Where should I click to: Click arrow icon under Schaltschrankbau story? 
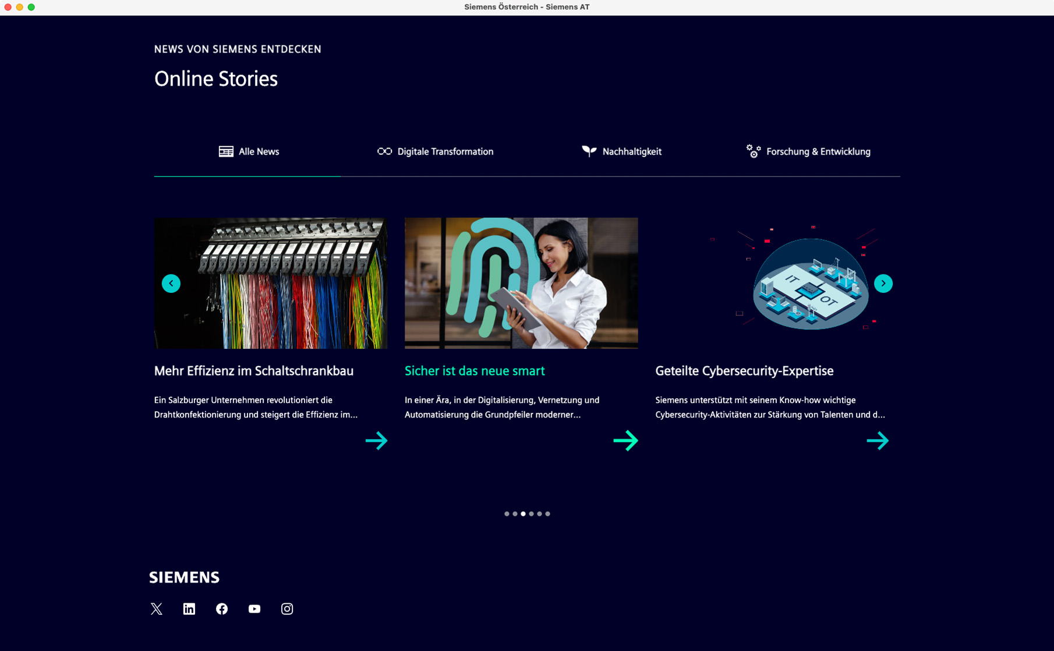[x=376, y=441]
